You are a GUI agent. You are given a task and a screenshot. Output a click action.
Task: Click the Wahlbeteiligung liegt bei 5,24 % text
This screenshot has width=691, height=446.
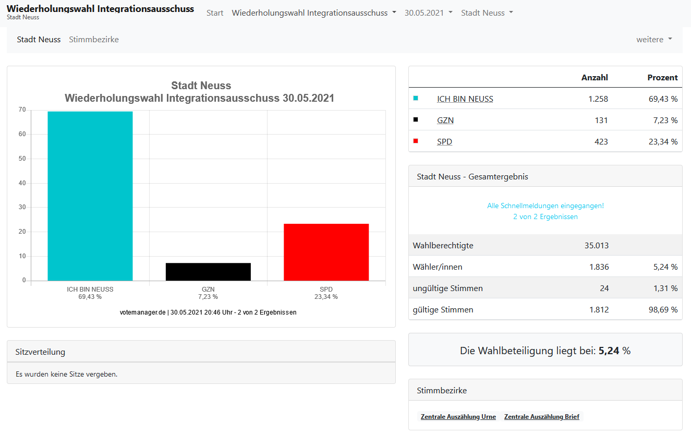pyautogui.click(x=545, y=351)
